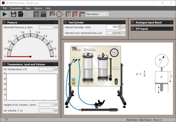The height and width of the screenshot is (122, 176).
Task: Collapse the Pressure panel
Action: coord(56,22)
